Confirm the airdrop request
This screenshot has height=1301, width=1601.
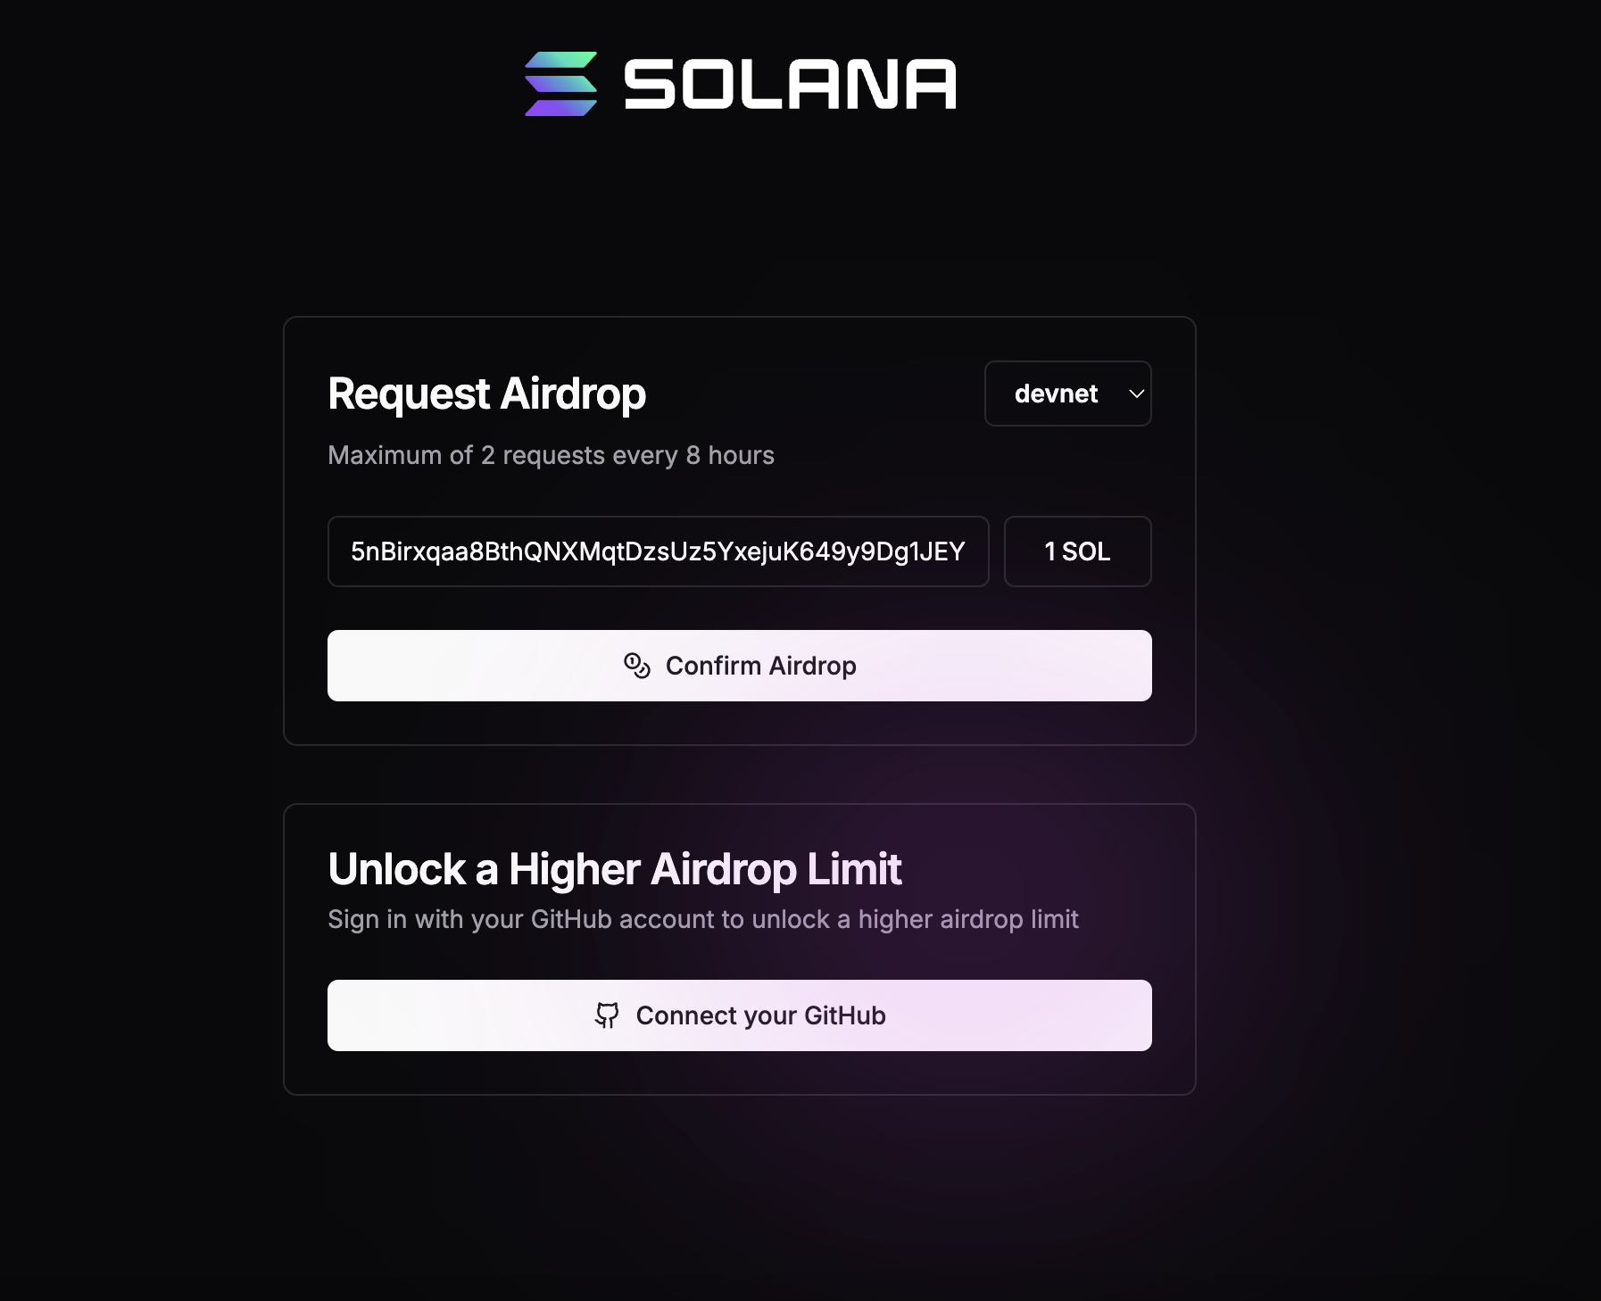pos(739,666)
